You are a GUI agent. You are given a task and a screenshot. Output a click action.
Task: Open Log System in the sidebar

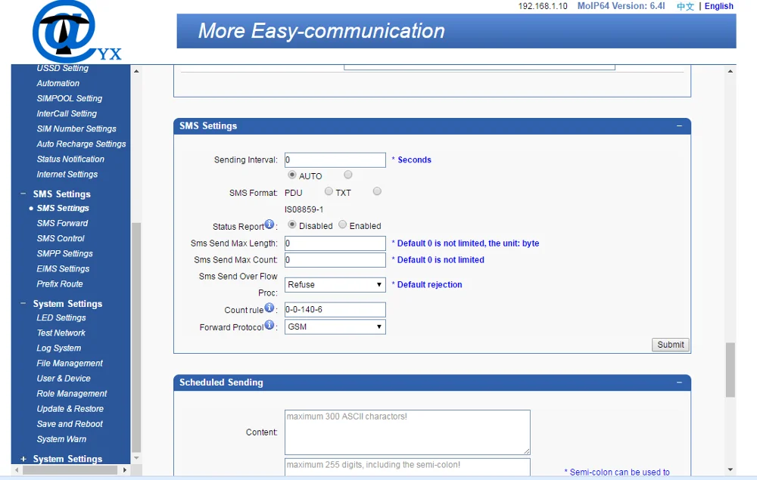(59, 348)
